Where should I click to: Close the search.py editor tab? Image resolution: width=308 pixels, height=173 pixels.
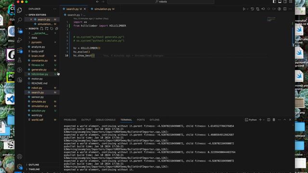(x=85, y=9)
